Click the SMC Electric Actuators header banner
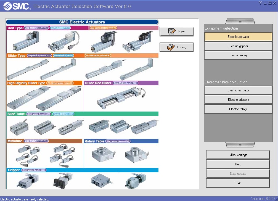Screen dimensions: 278x201 pyautogui.click(x=82, y=22)
